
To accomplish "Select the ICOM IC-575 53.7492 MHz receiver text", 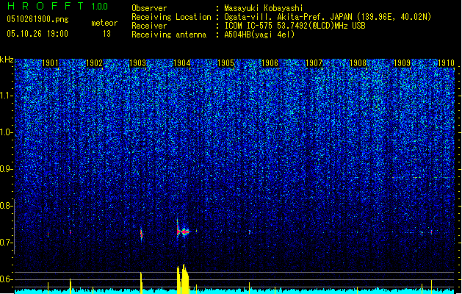I will click(295, 26).
